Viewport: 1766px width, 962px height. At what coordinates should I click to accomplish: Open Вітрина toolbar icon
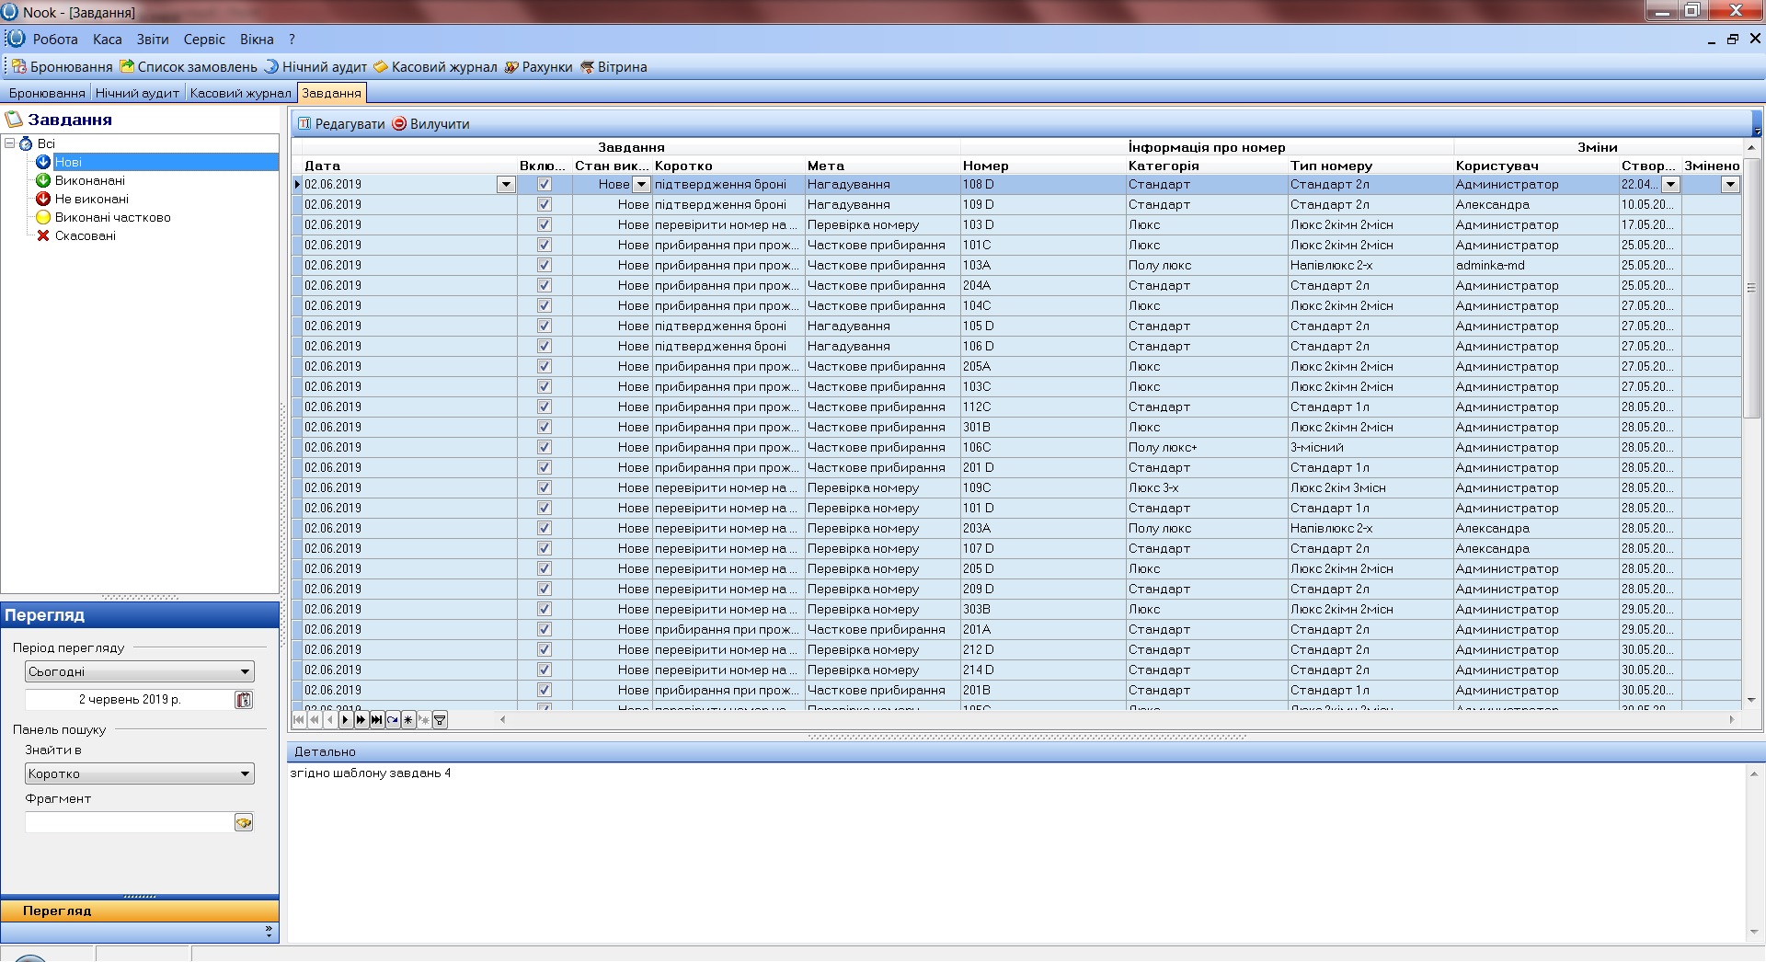[614, 67]
